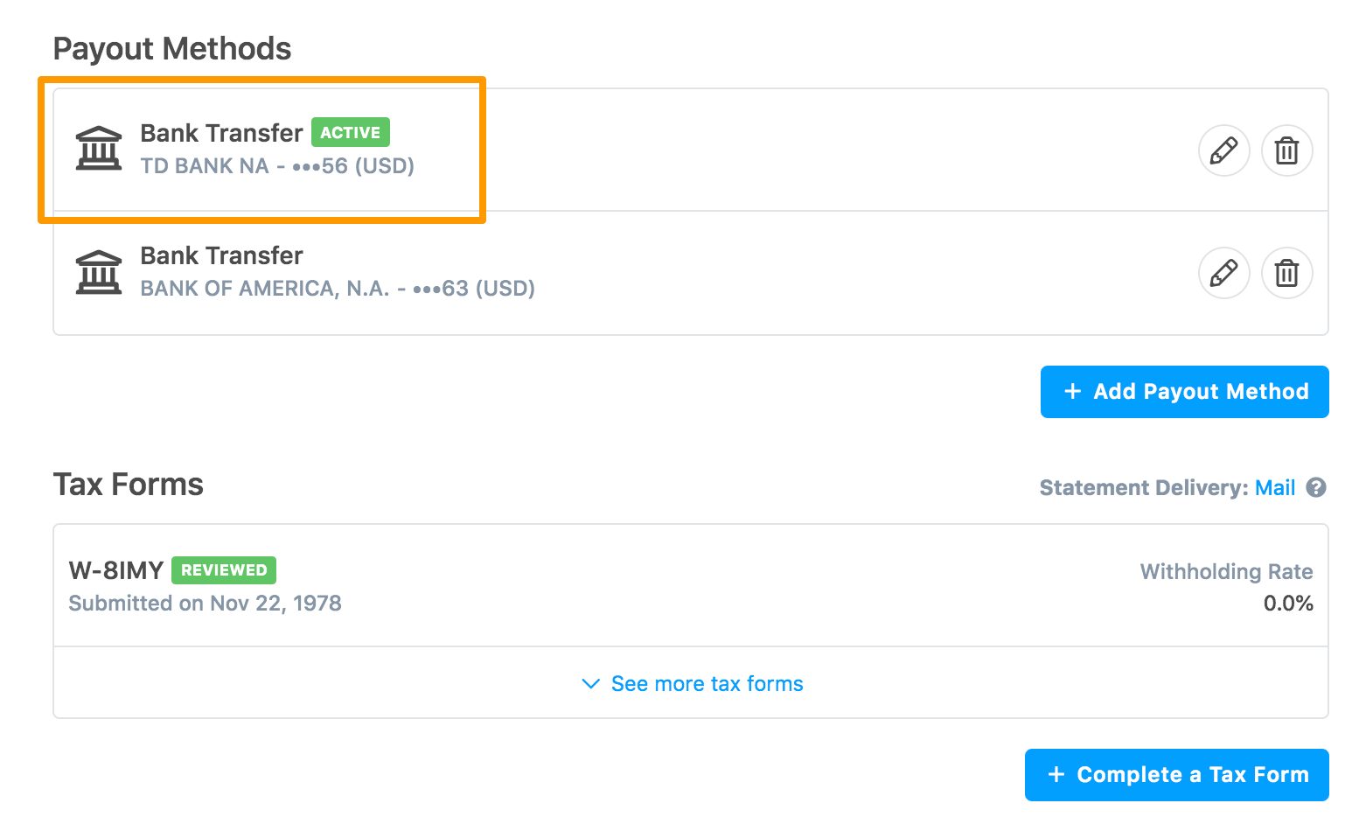Select the TD BANK NA account details text
The width and height of the screenshot is (1352, 817).
pyautogui.click(x=277, y=166)
